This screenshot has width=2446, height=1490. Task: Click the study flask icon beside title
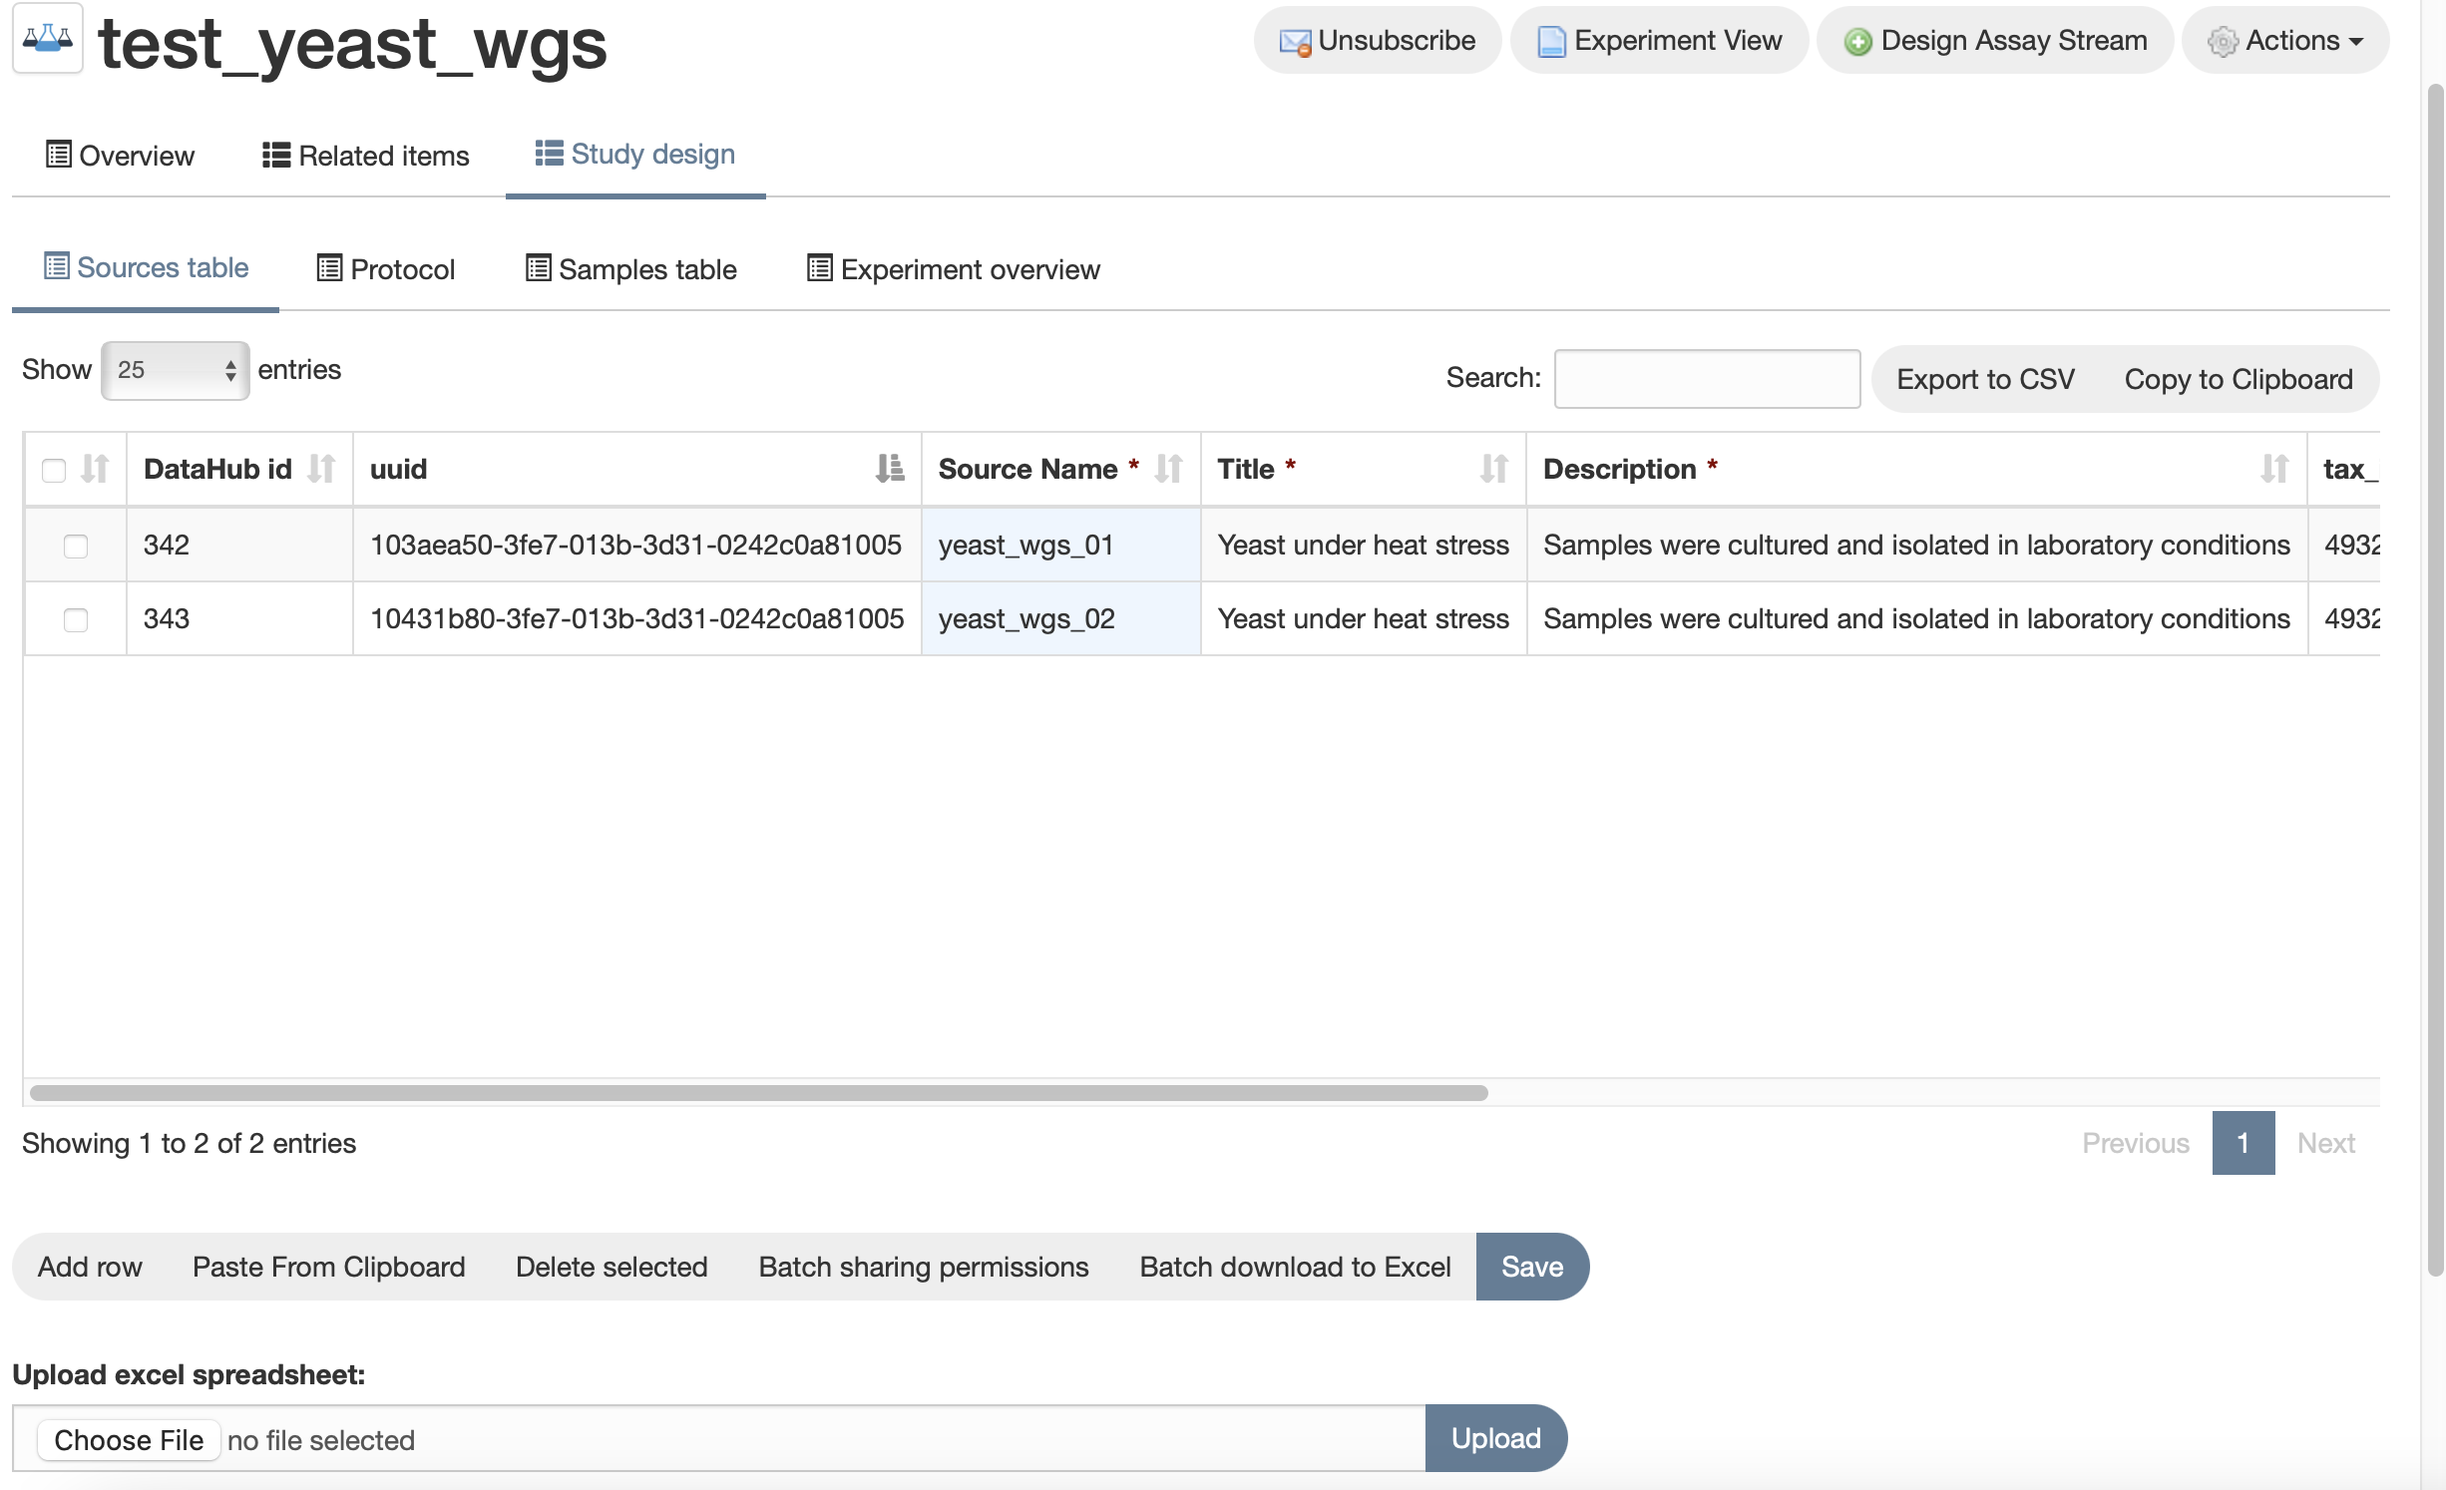47,40
